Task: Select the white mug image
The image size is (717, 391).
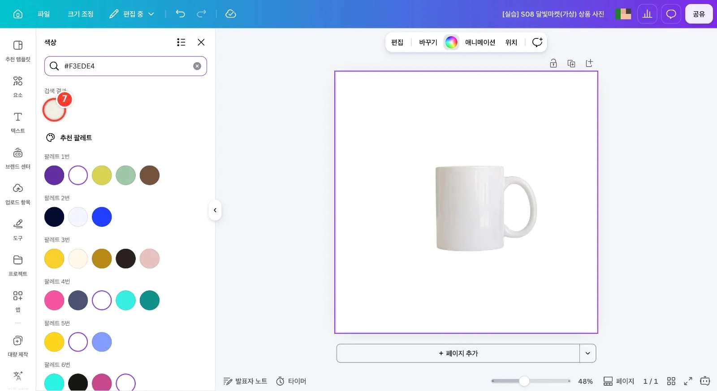Action: coord(486,208)
